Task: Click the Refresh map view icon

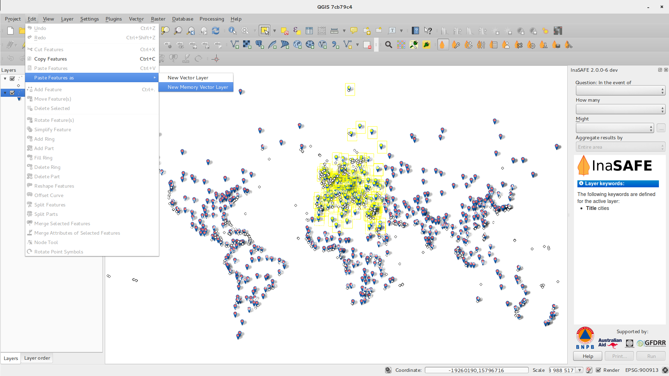Action: coord(216,31)
